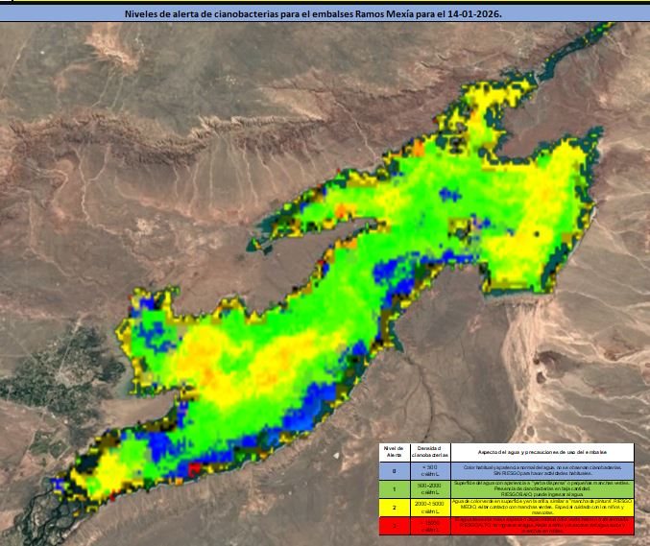Image resolution: width=650 pixels, height=546 pixels.
Task: Select the blue alert level 0 cell
Action: [x=393, y=469]
